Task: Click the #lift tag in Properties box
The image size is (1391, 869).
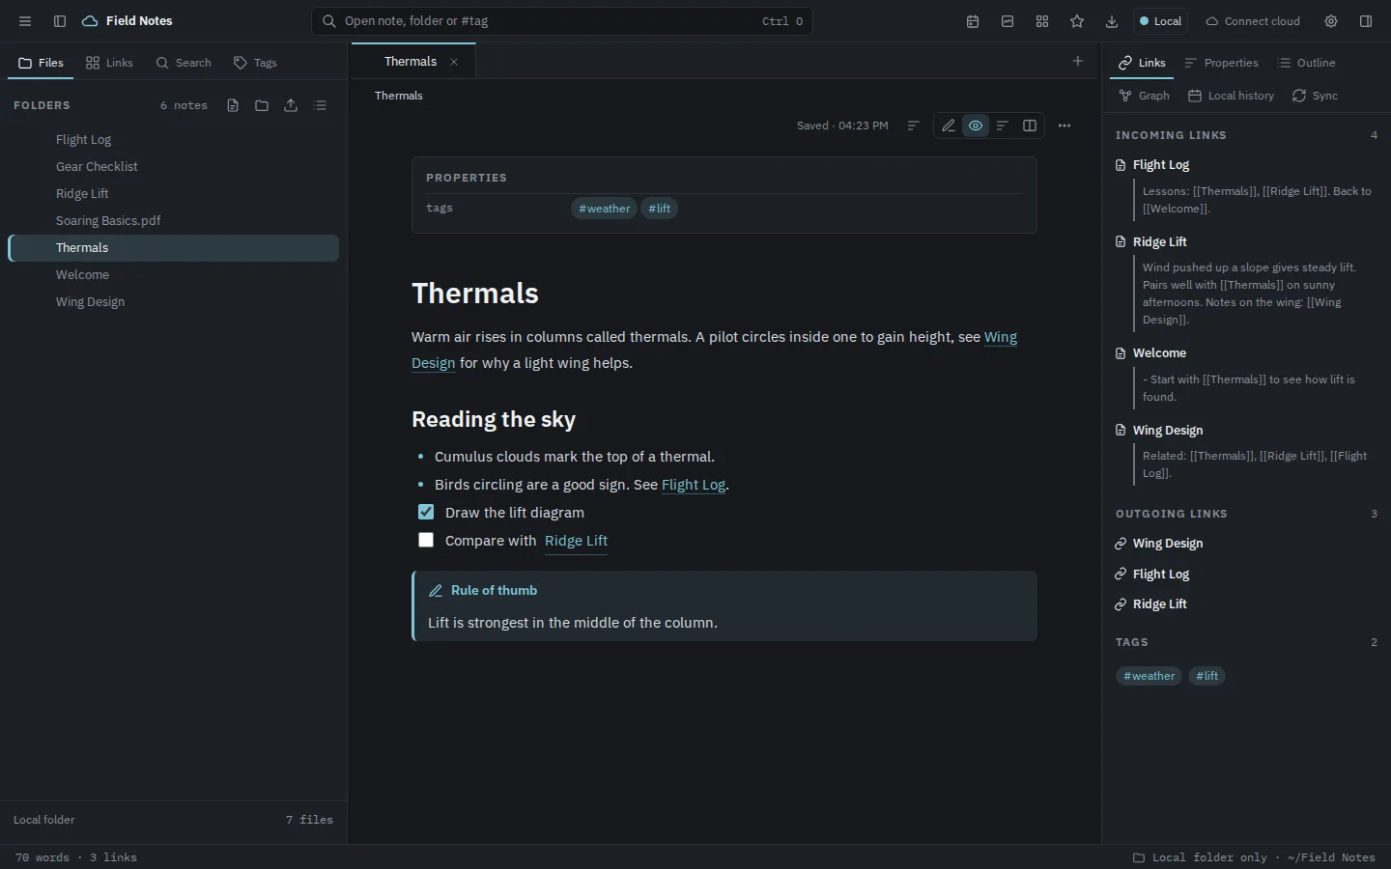Action: pos(660,209)
